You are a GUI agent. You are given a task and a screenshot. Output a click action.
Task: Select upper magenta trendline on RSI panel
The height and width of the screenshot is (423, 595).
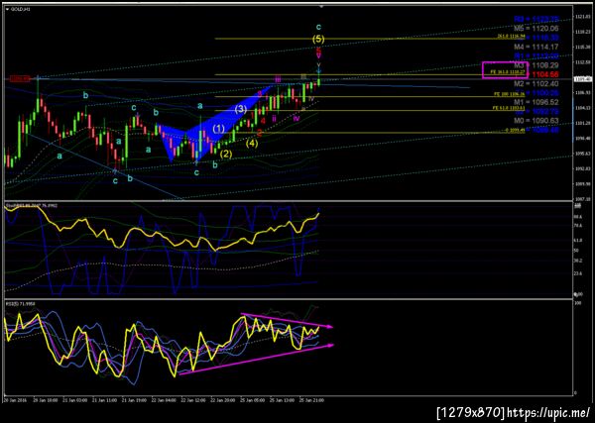tap(287, 320)
